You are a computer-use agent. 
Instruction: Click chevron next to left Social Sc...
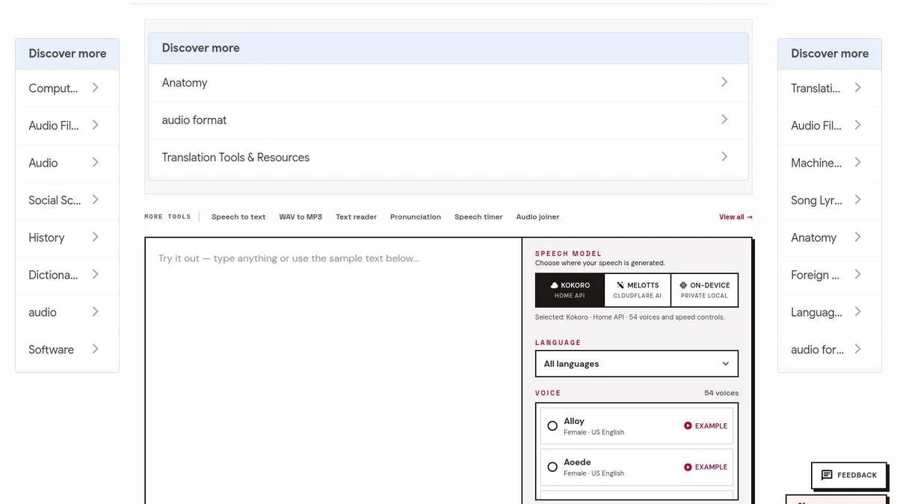point(95,200)
